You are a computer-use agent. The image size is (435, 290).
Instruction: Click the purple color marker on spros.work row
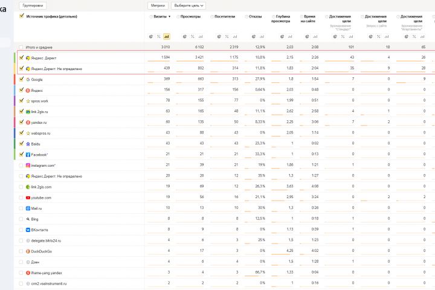click(14, 101)
